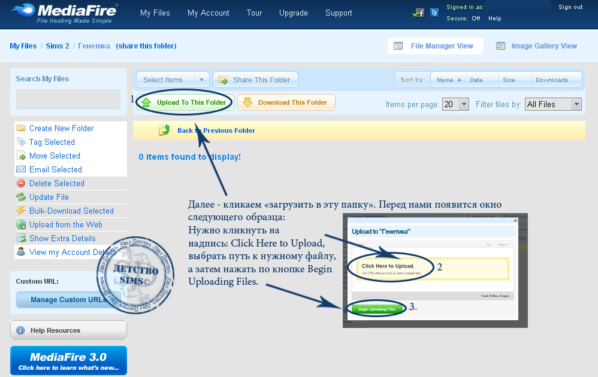This screenshot has height=377, width=598.
Task: Click the Bulk-Download lightning icon
Action: [x=21, y=211]
